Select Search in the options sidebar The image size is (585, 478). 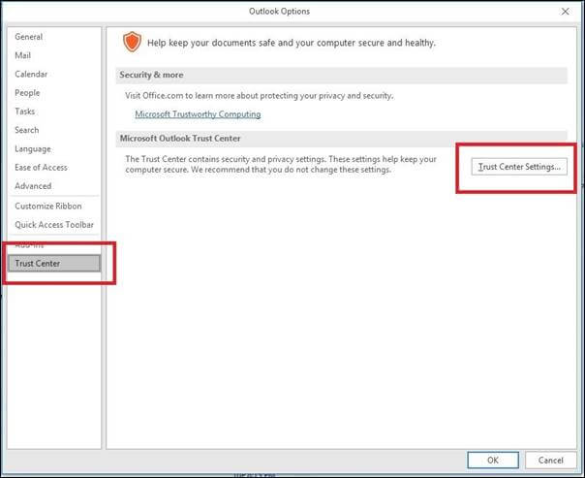(26, 130)
